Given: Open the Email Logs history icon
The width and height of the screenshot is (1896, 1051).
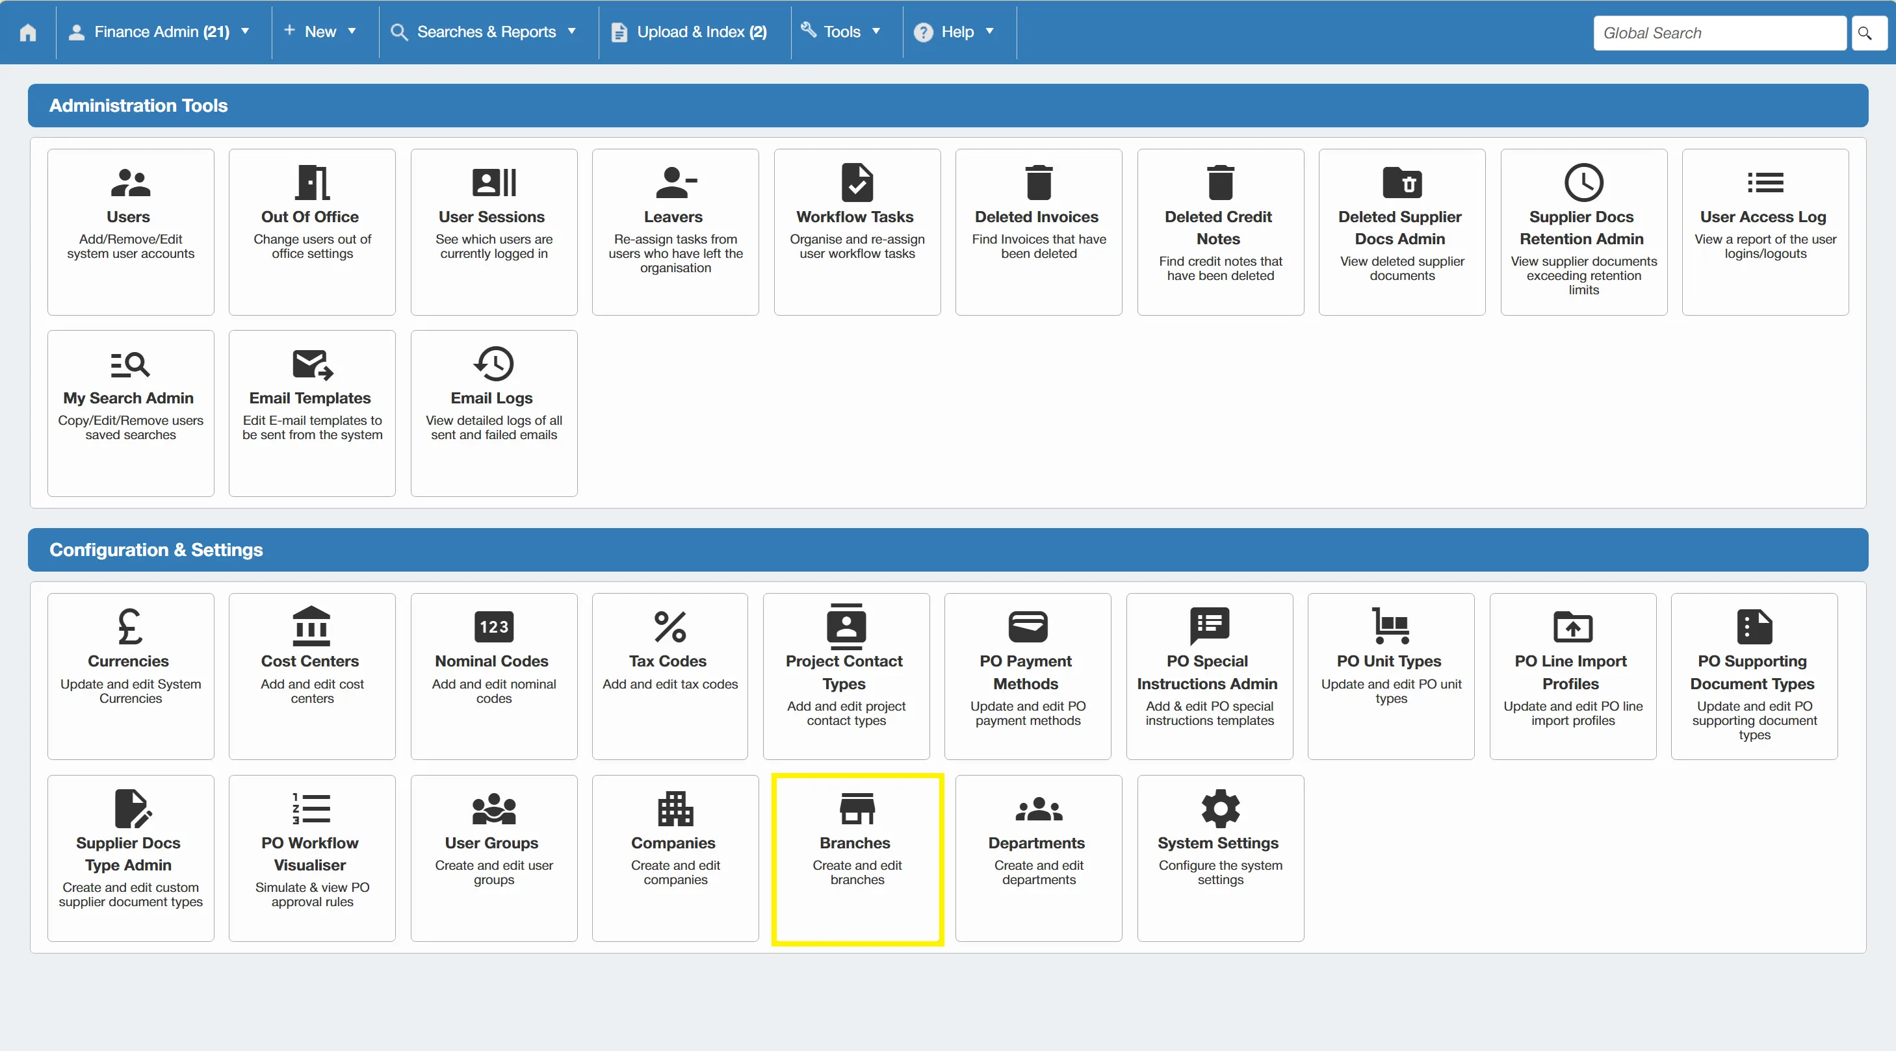Looking at the screenshot, I should 494,364.
